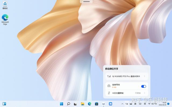Screen dimensions: 172x107
Task: Open taskbar Search magnifier
Action: pos(69,104)
